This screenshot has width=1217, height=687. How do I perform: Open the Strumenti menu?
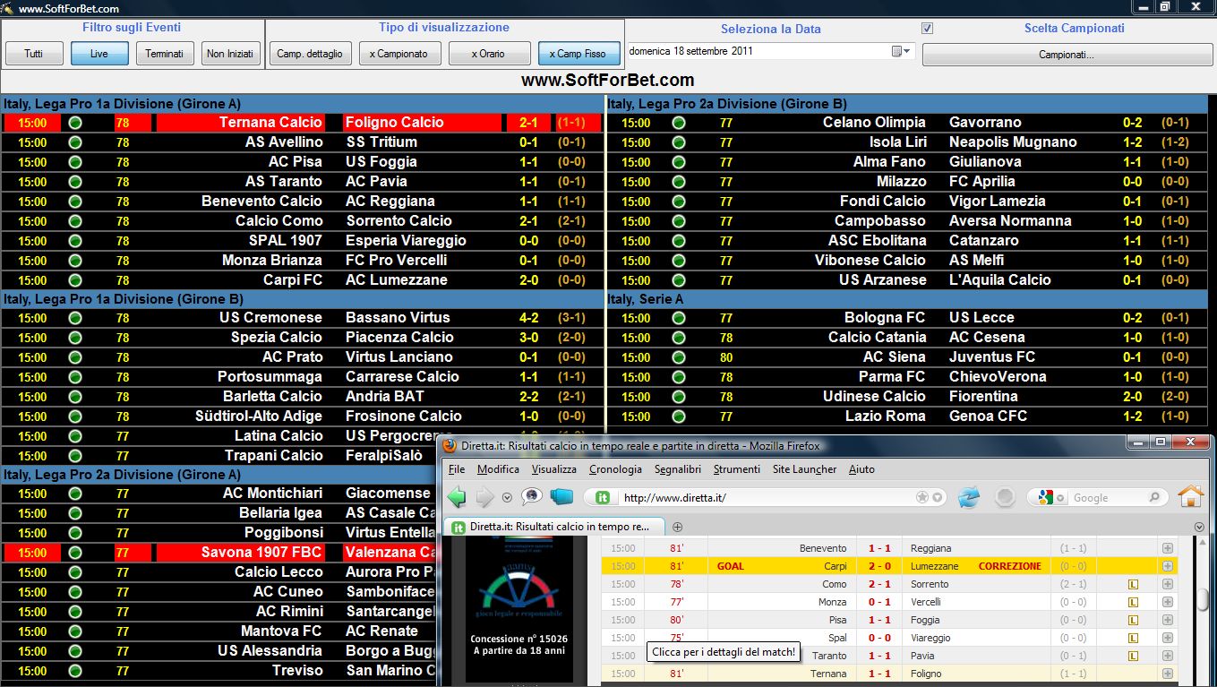click(737, 469)
